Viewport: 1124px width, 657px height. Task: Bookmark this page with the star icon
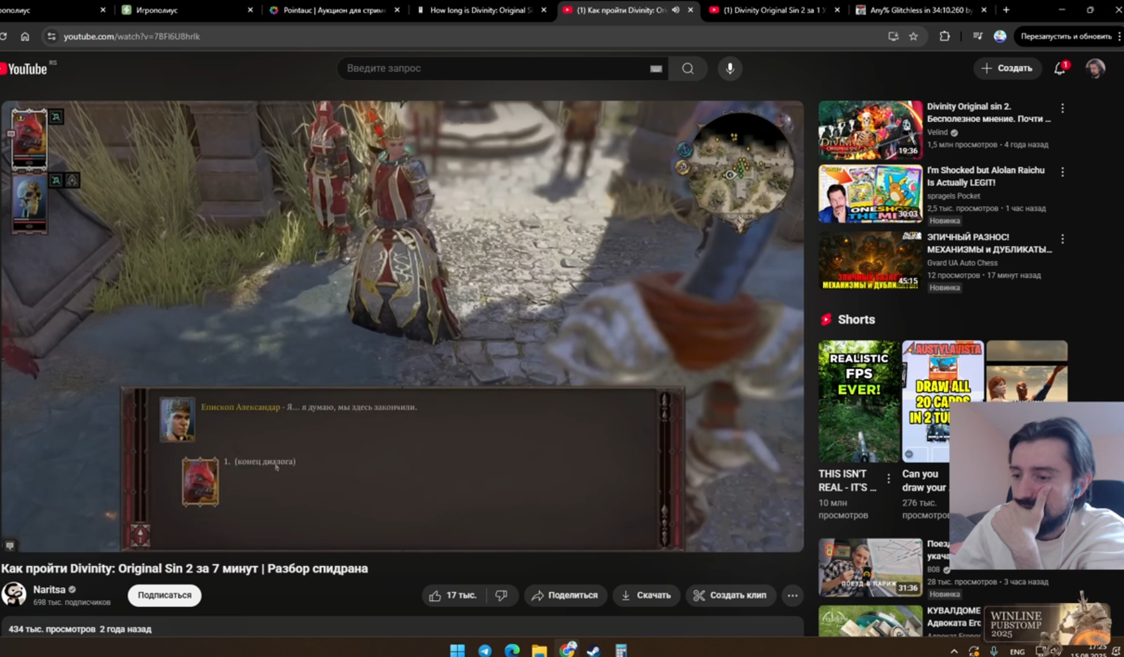click(x=914, y=36)
